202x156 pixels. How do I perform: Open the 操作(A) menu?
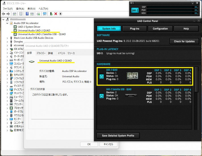pyautogui.click(x=20, y=9)
